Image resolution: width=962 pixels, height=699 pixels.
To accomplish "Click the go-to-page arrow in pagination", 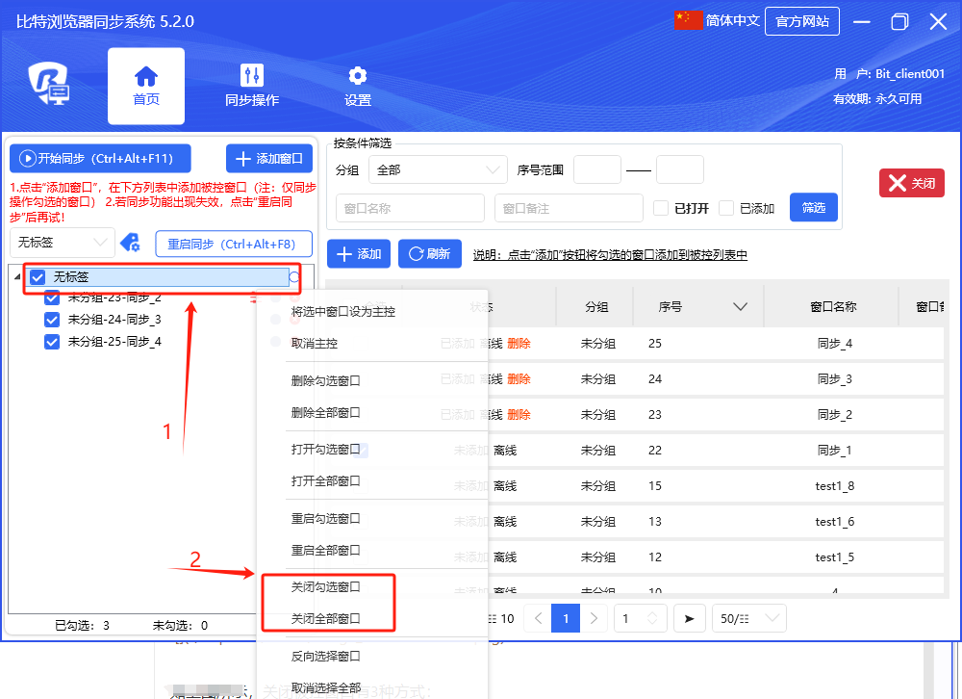I will click(x=689, y=618).
